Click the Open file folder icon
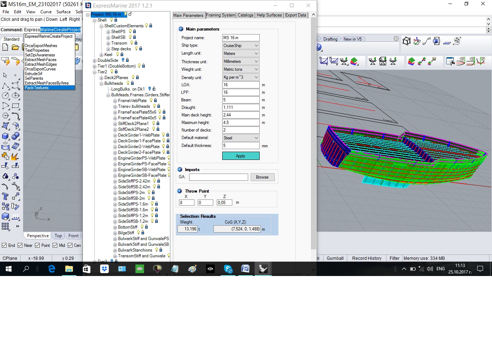492x345 pixels. click(15, 47)
